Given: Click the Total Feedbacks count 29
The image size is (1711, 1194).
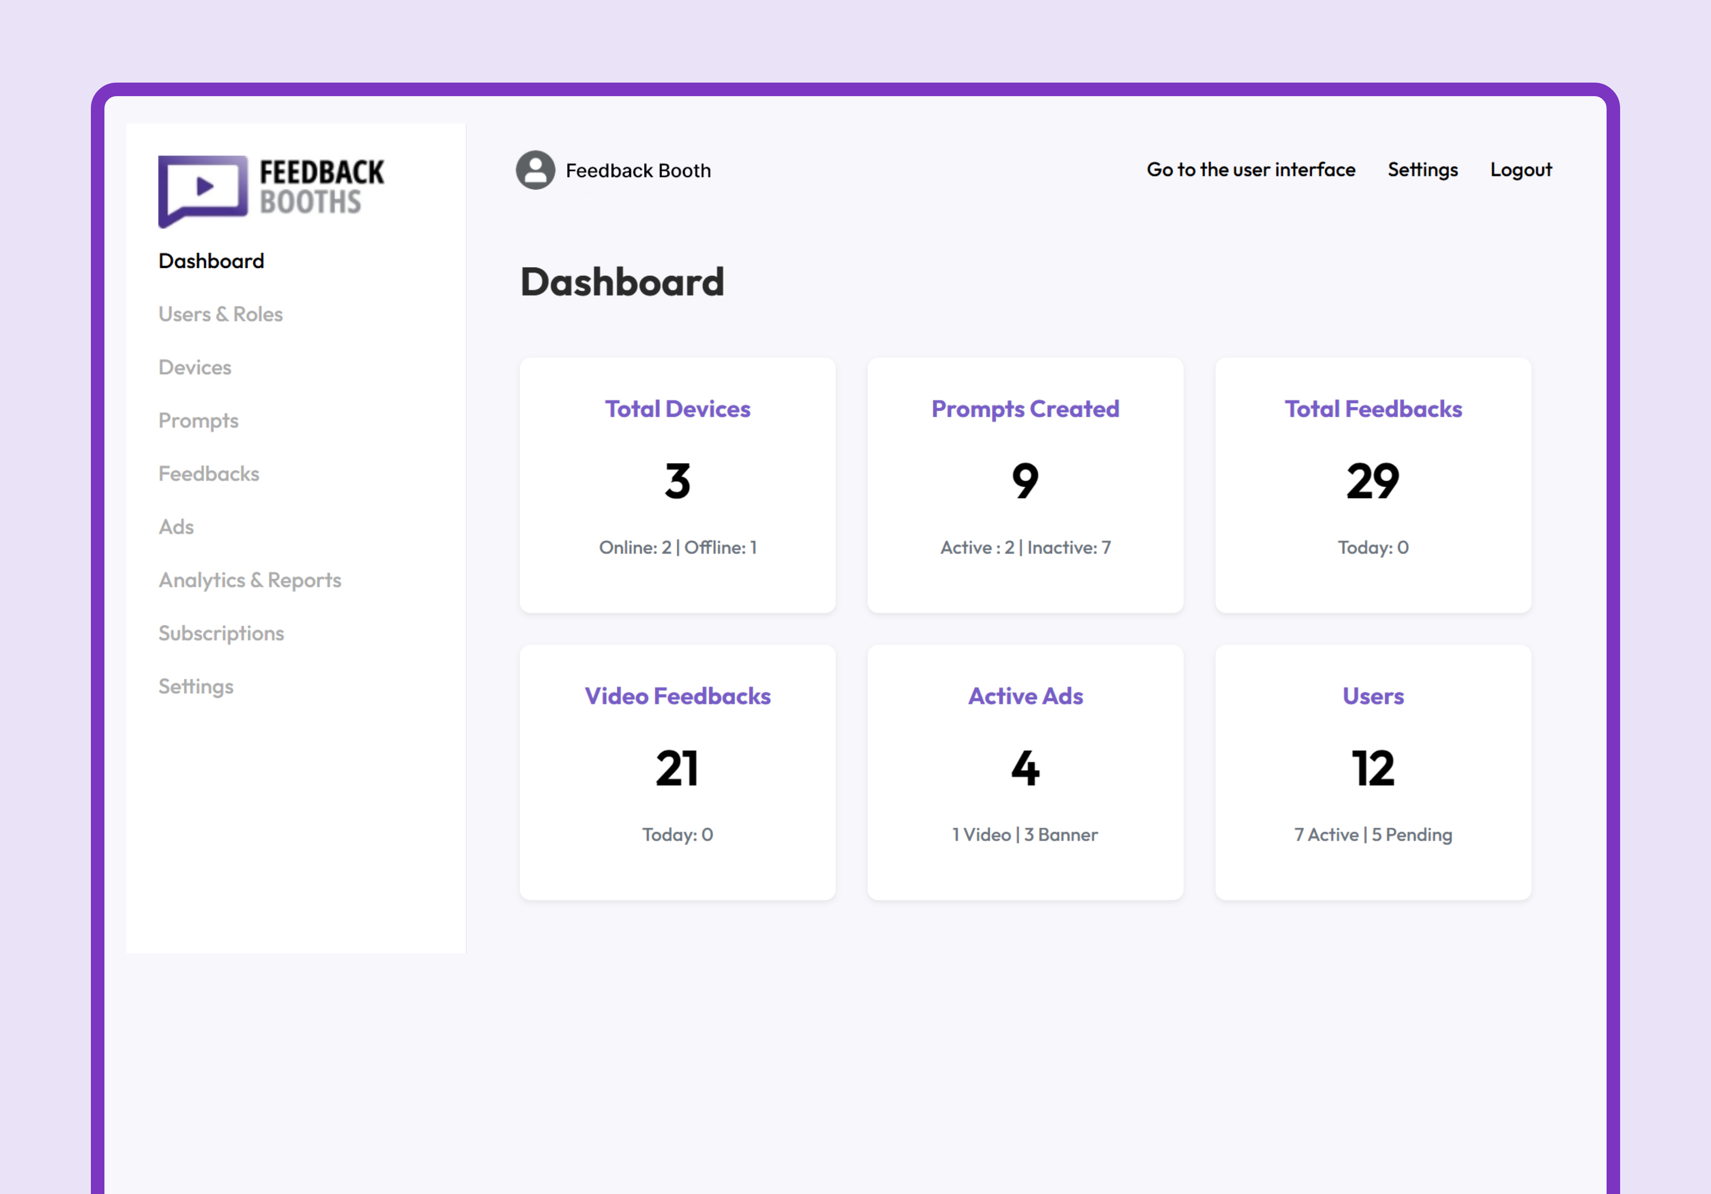Looking at the screenshot, I should pyautogui.click(x=1373, y=481).
